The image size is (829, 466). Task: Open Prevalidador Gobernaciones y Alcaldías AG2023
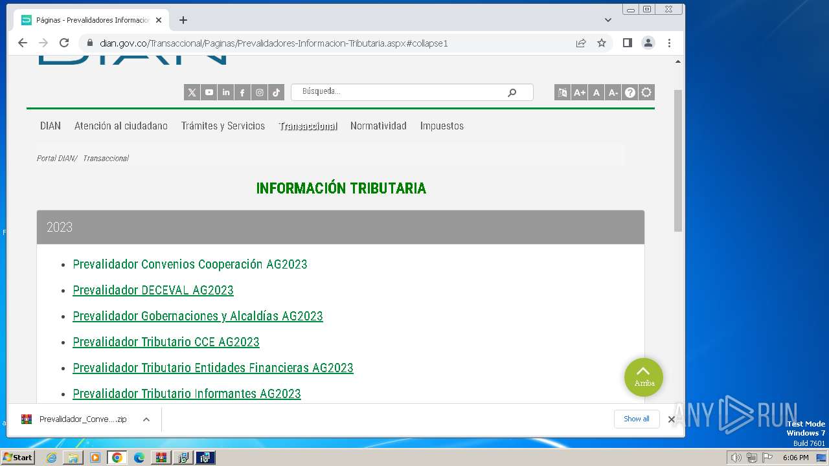[198, 316]
